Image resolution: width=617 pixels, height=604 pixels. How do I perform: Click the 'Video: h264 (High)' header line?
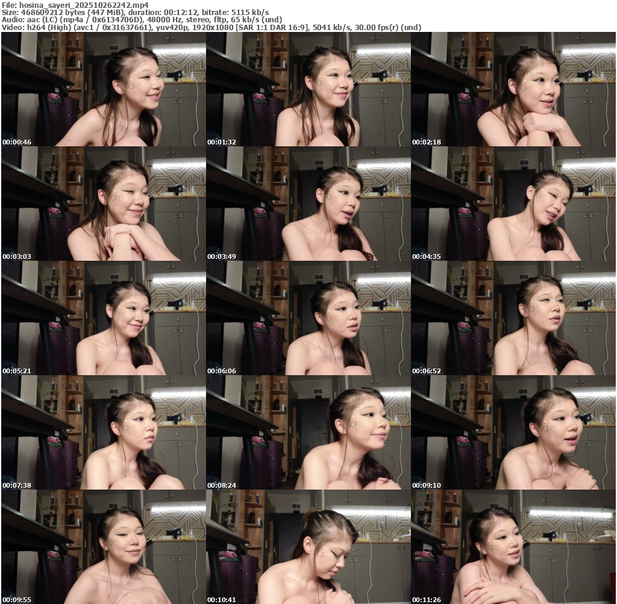point(211,28)
